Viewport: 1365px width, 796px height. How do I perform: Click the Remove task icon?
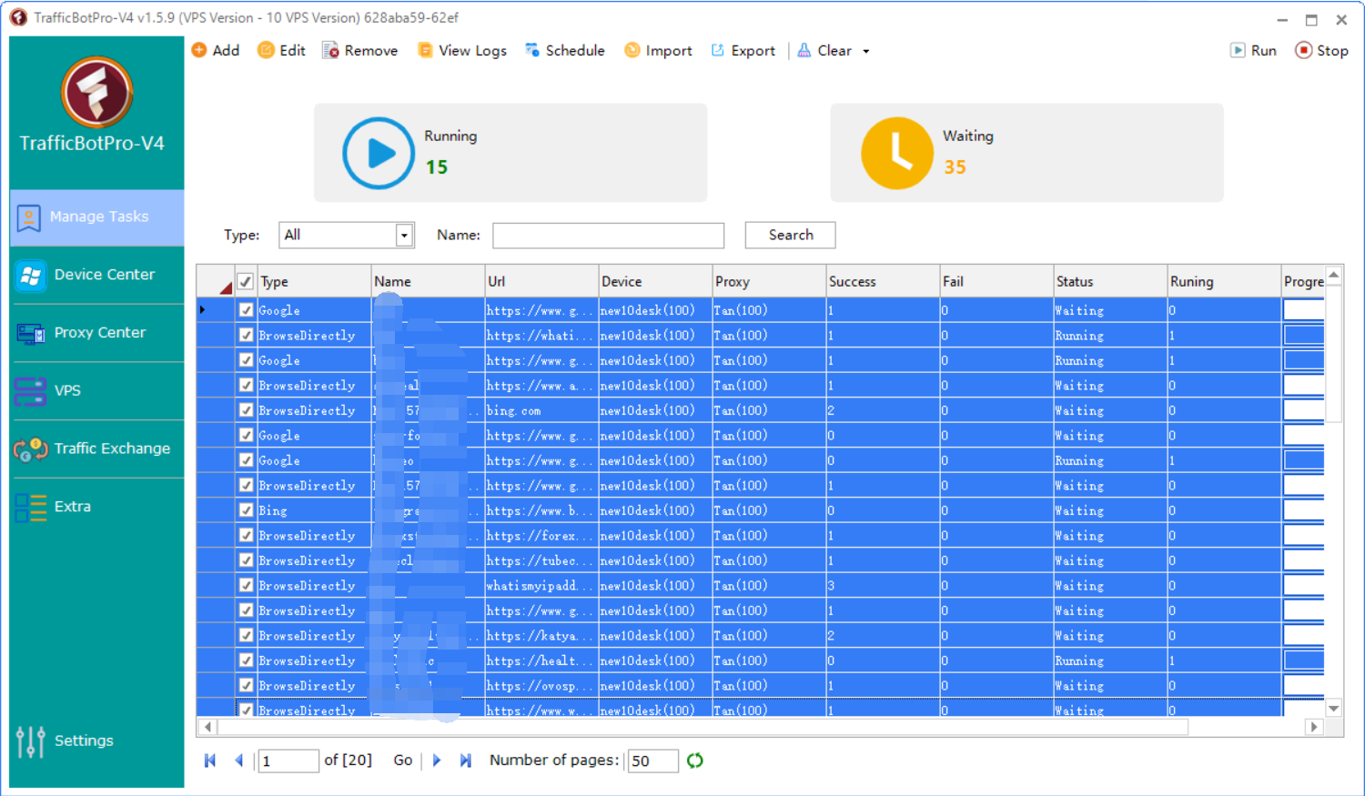331,50
